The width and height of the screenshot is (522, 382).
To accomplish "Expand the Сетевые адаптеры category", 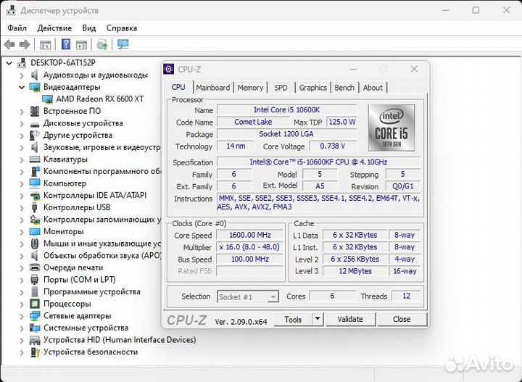I will pos(20,316).
